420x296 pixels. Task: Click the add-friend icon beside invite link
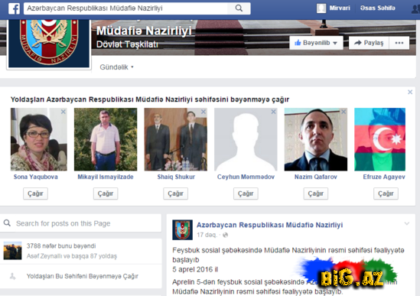tap(12, 276)
